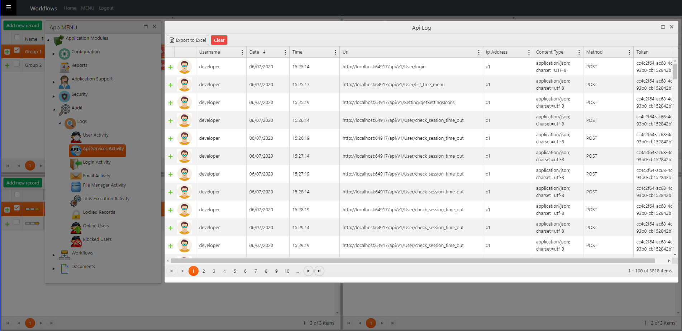This screenshot has height=331, width=682.
Task: Click the Jobs Execution Activity gears icon
Action: point(76,201)
